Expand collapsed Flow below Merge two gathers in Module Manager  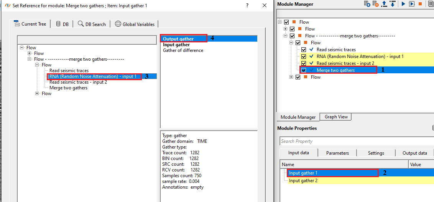point(291,77)
